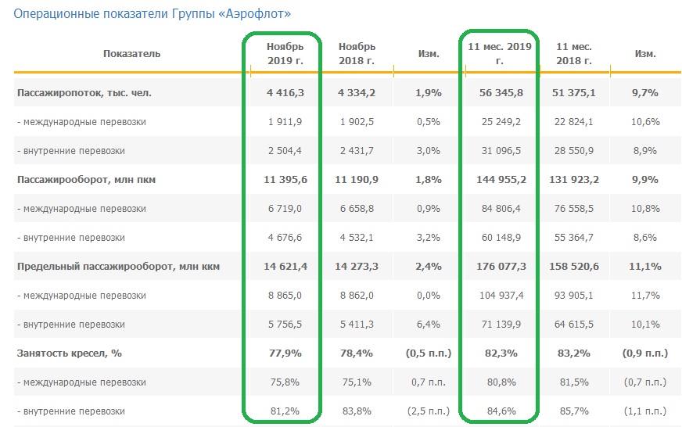Select the value '14 621,4'
Screen dimensions: 682x427
[x=285, y=267]
